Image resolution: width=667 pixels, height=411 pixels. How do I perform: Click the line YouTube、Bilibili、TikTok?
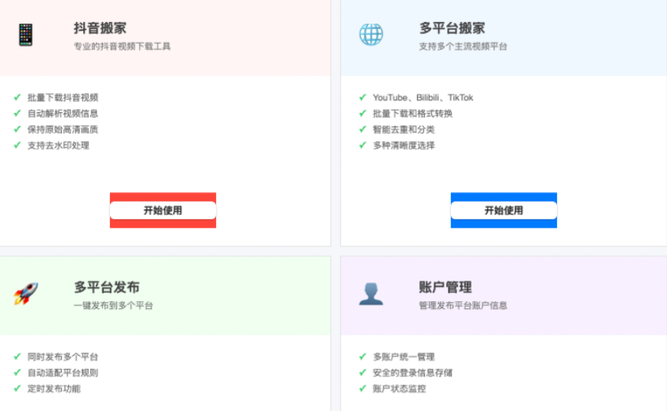[423, 98]
